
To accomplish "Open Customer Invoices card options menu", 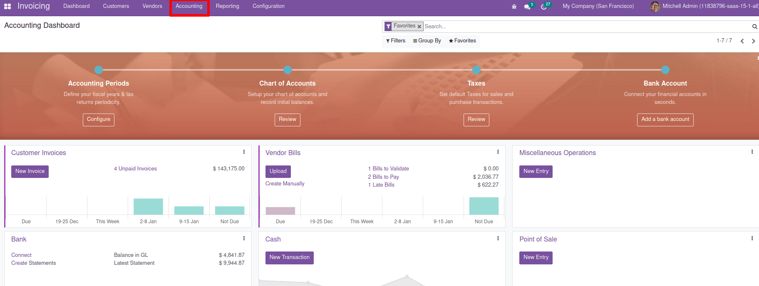I will 244,152.
